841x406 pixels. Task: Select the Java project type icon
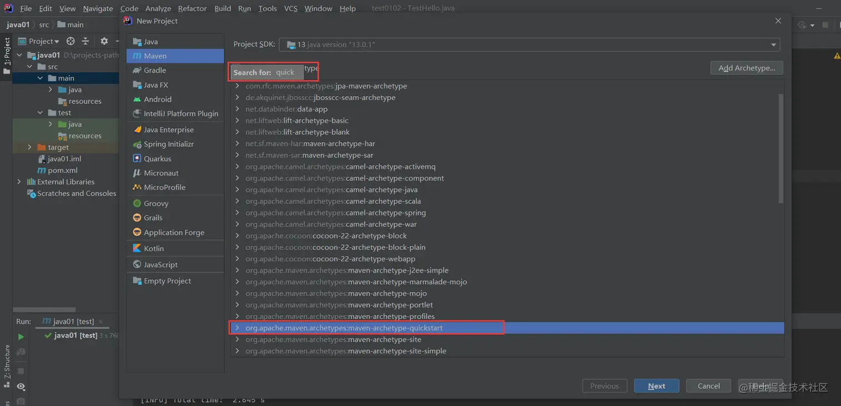coord(137,42)
